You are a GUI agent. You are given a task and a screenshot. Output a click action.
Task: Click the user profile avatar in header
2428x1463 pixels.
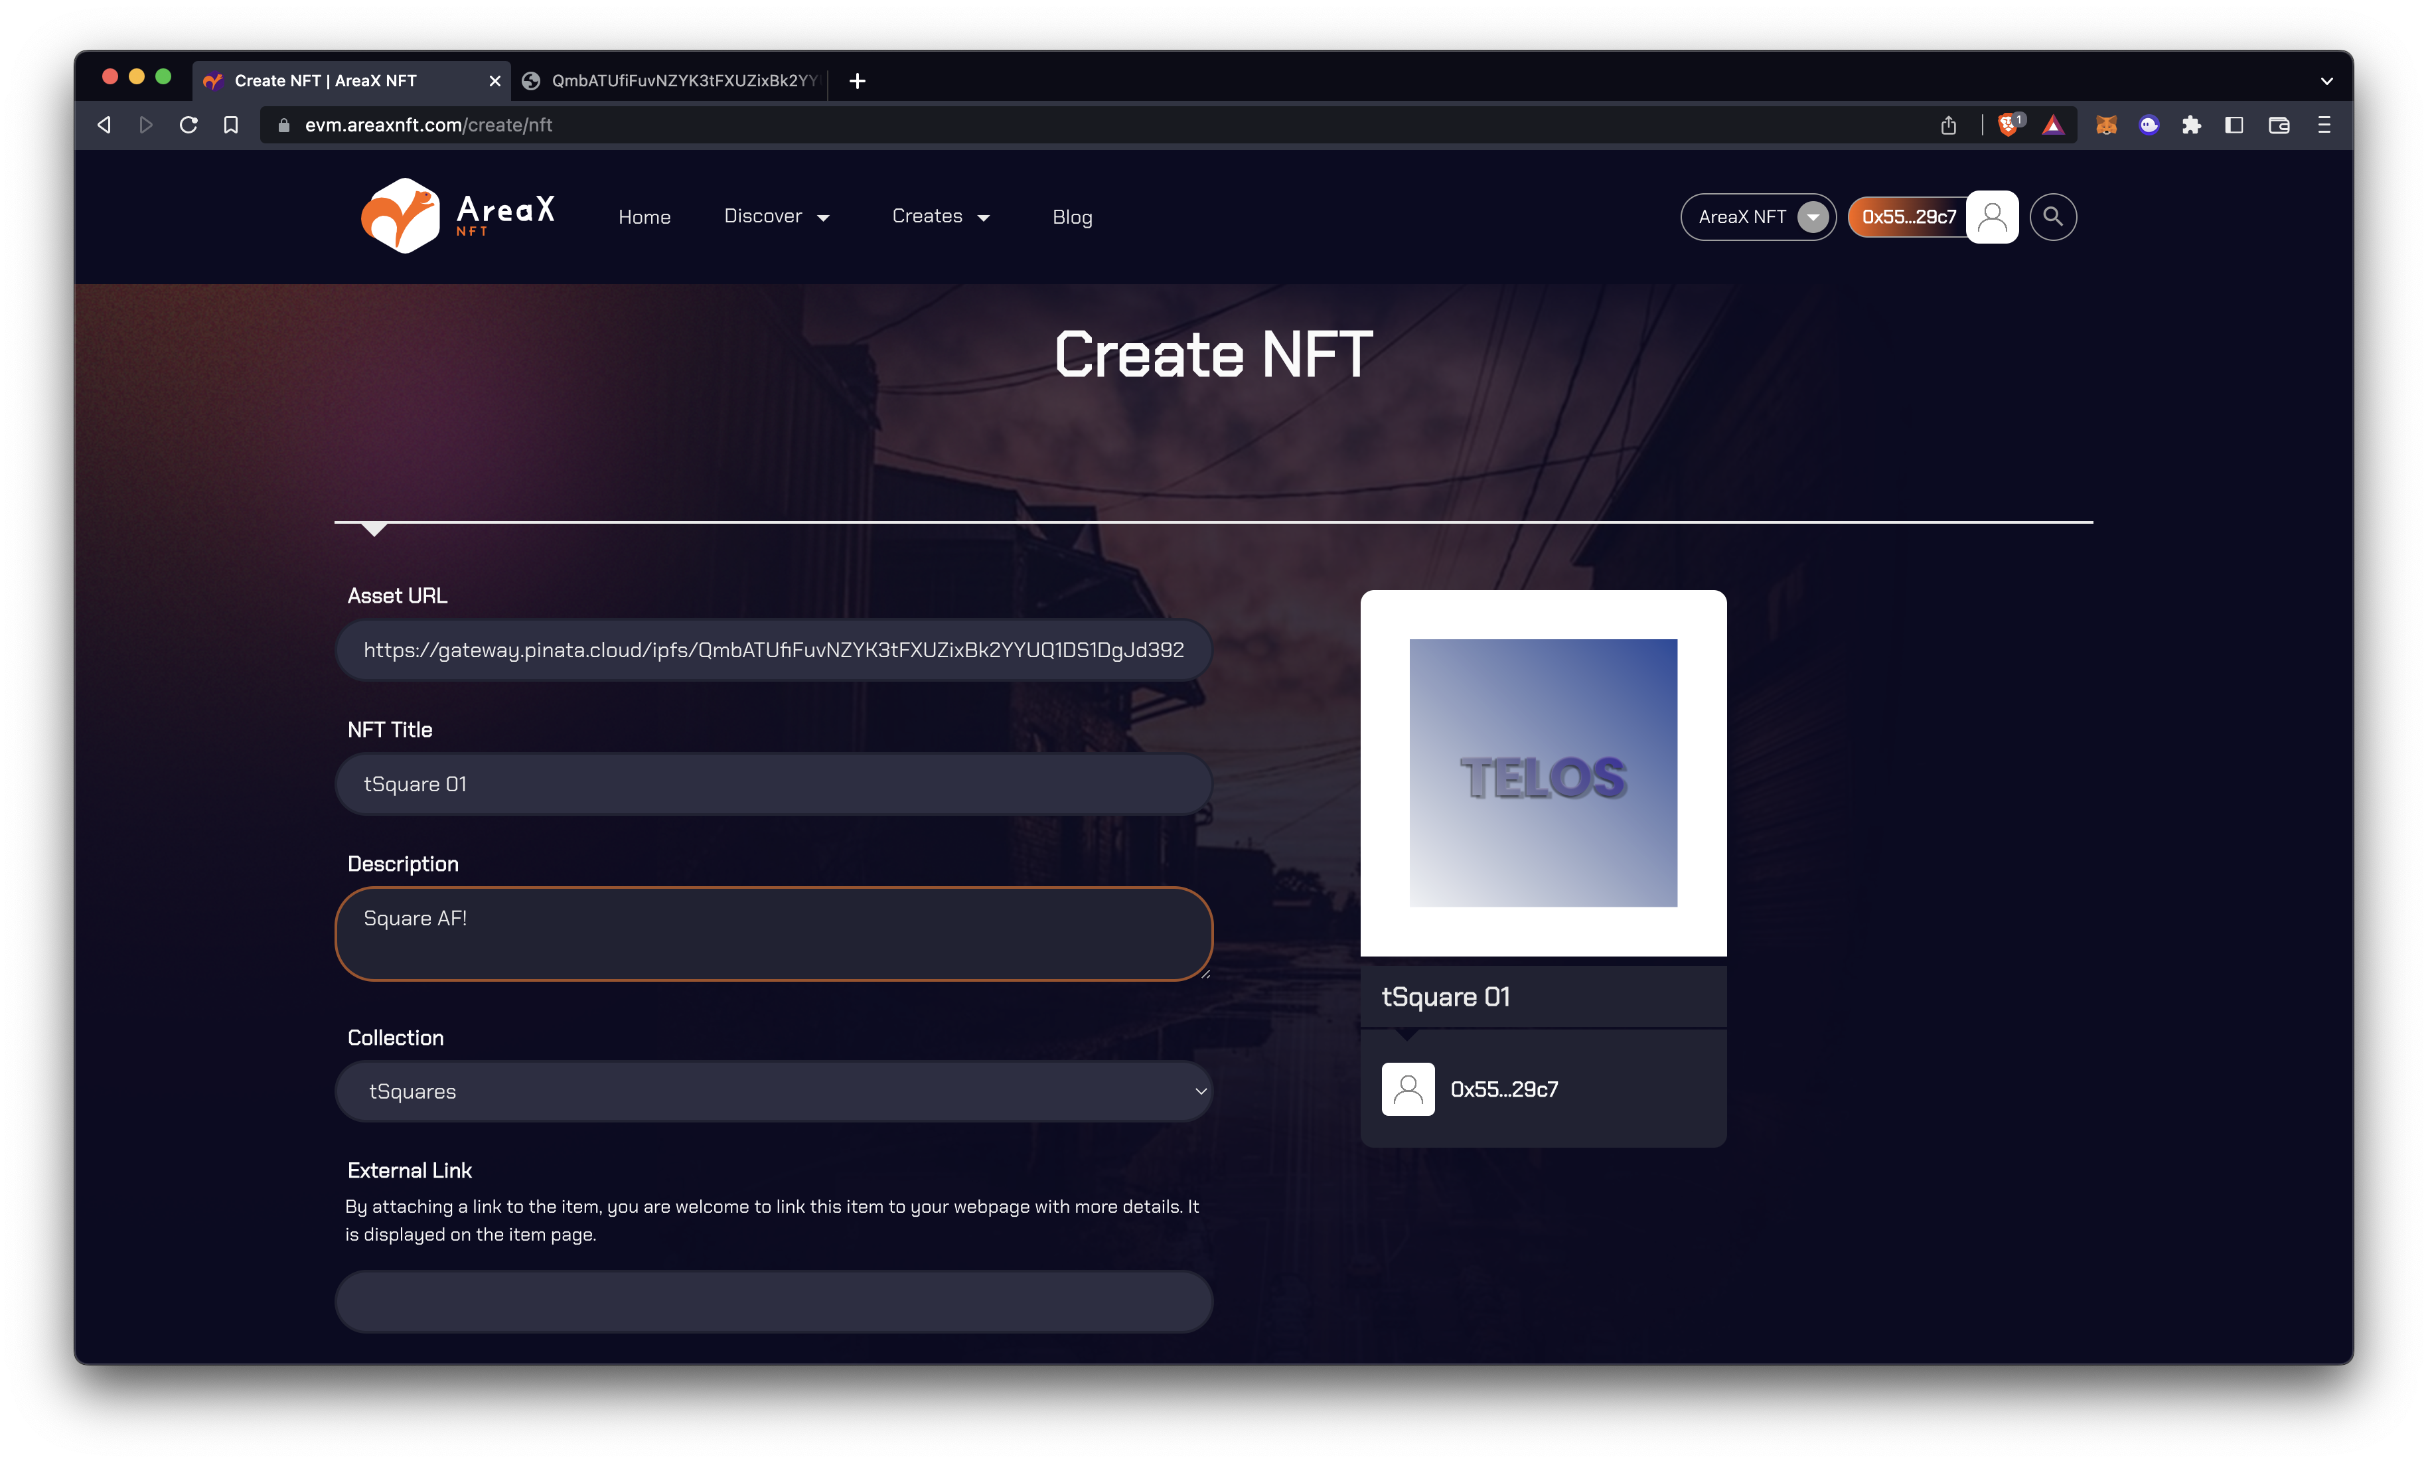point(1991,217)
